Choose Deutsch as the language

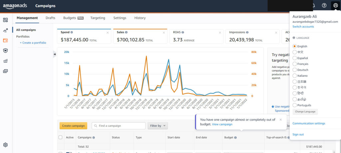click(294, 70)
